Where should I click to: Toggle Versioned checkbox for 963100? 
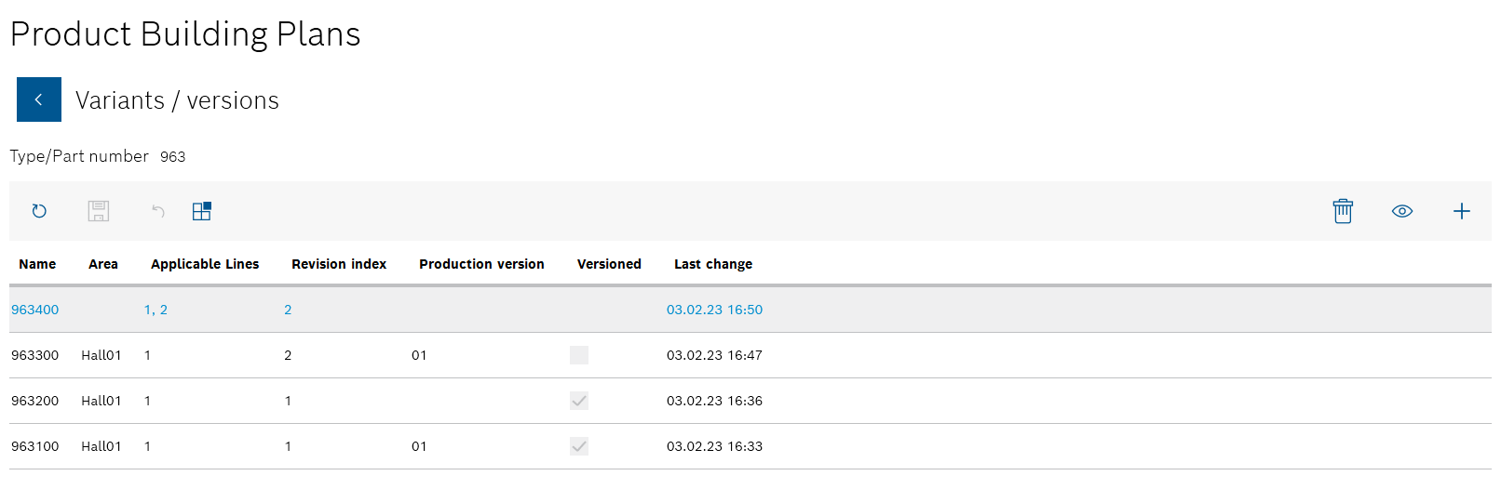click(x=579, y=446)
